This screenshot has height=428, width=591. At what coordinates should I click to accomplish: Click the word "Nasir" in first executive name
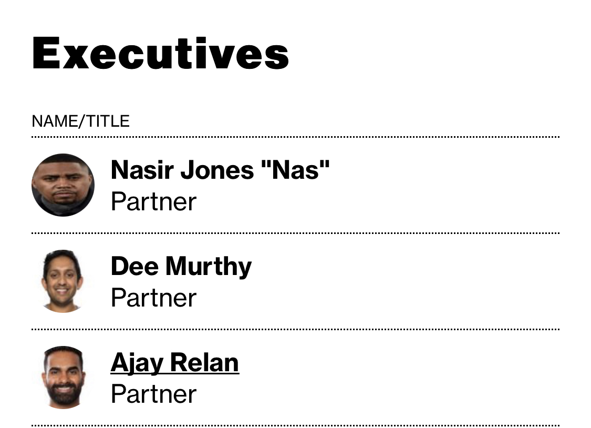[x=142, y=170]
